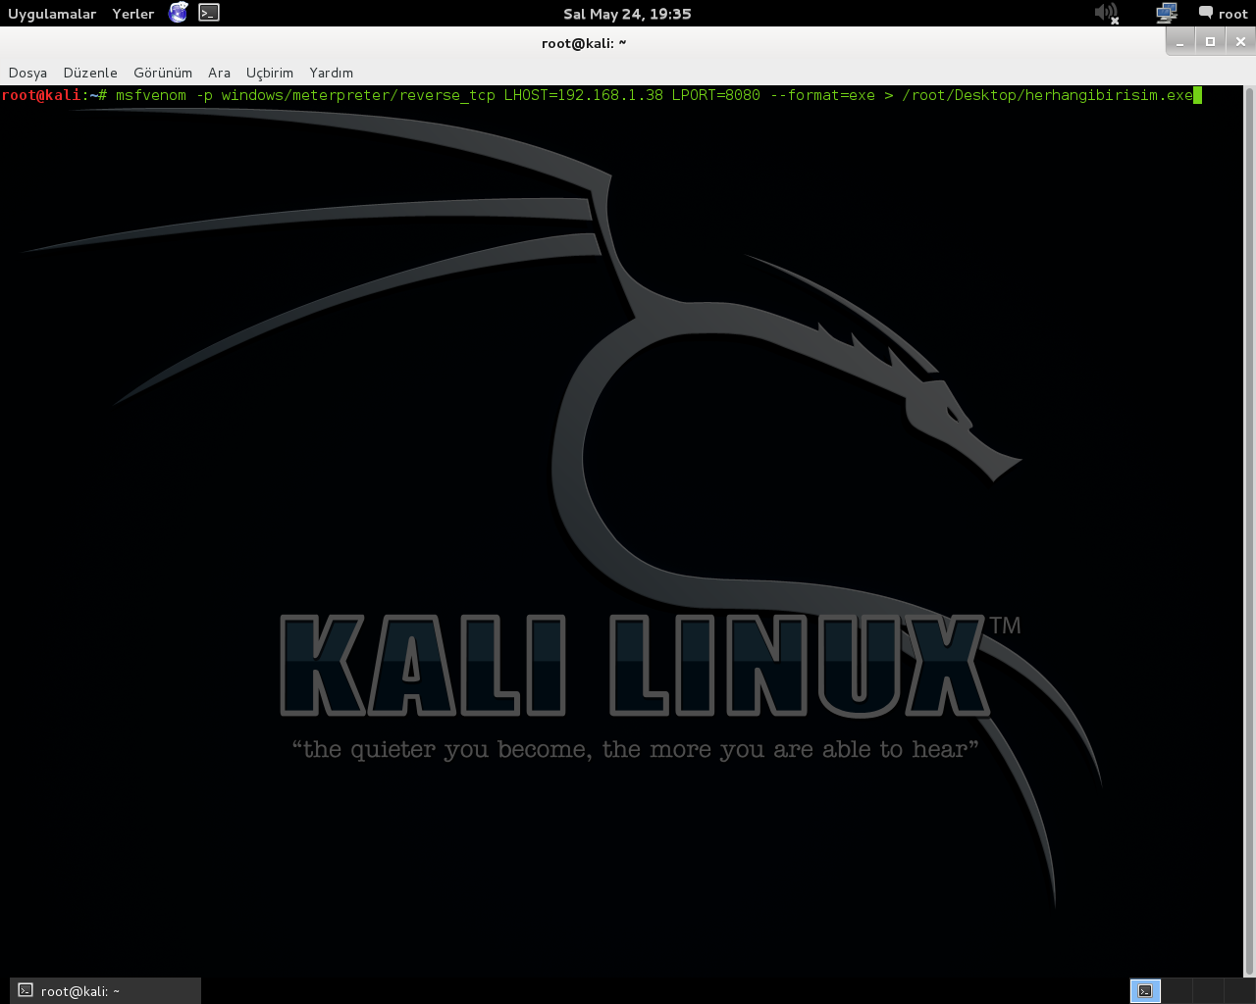Open the Görünüm menu
The image size is (1256, 1004).
tap(163, 73)
